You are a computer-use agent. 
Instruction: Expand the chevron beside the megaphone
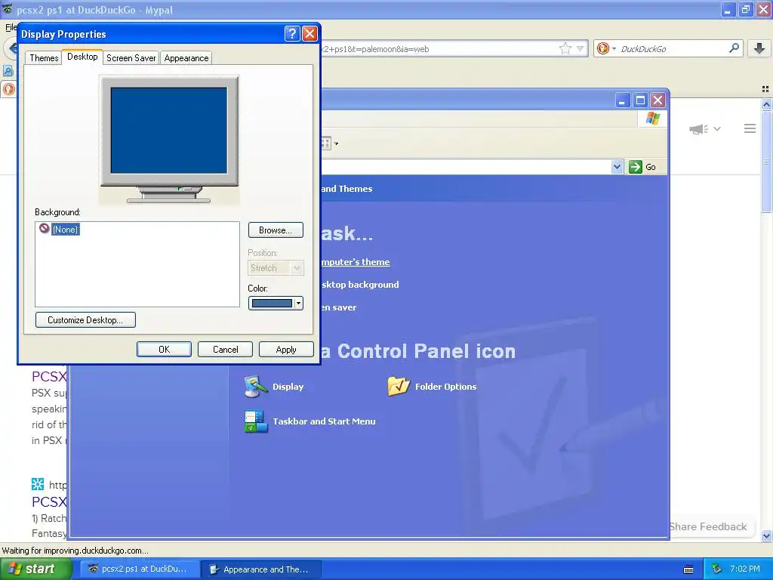[717, 128]
